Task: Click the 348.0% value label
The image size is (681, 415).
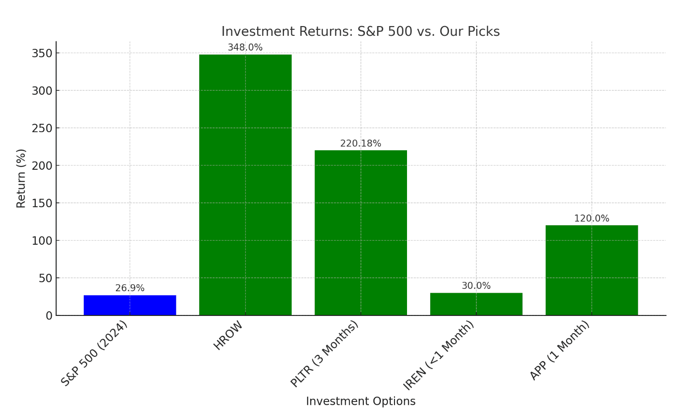Action: [x=245, y=47]
